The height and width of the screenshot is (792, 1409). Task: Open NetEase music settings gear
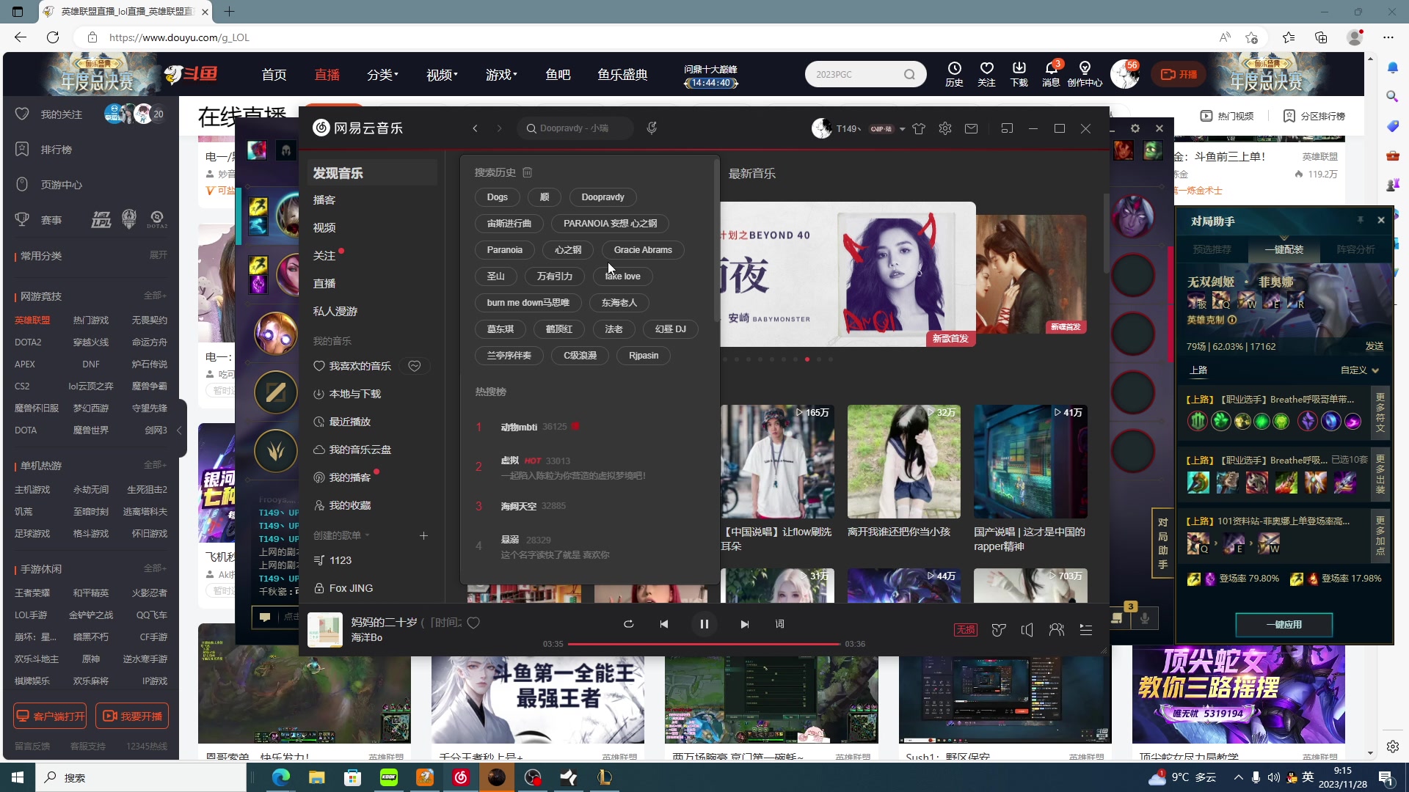(x=945, y=128)
